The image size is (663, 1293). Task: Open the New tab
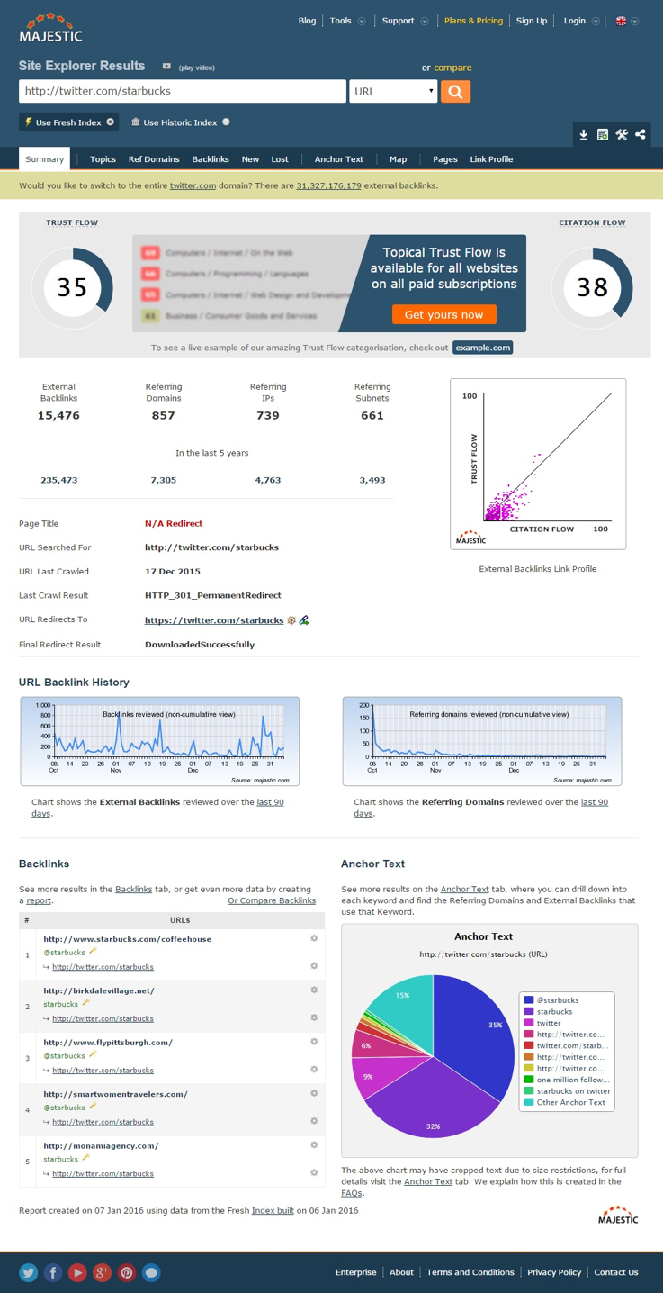click(x=250, y=158)
